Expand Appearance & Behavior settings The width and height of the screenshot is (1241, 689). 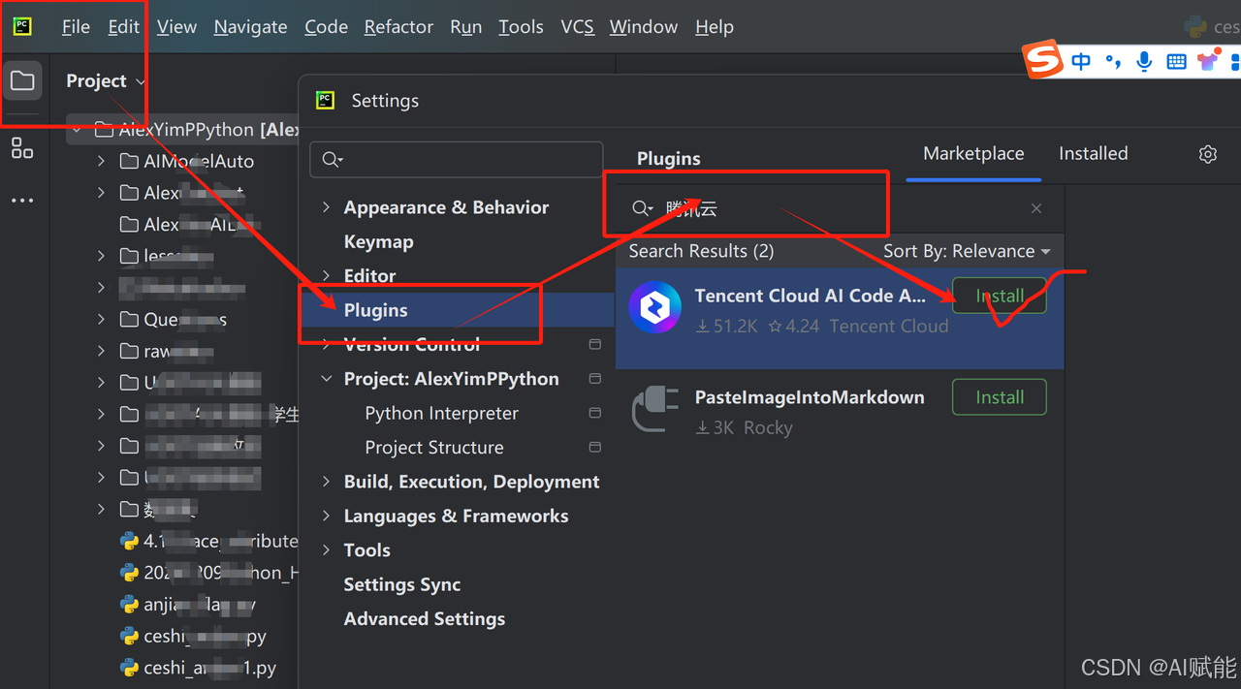pos(326,207)
